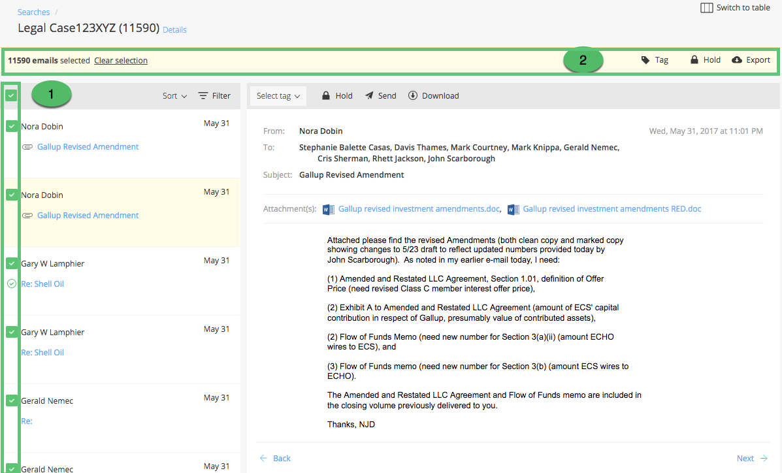Toggle the select-all checkbox above the email list
This screenshot has height=473, width=782.
11,95
